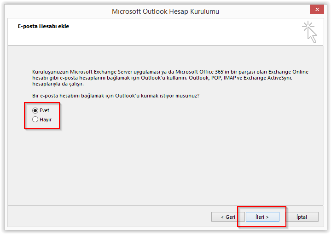Click the wizard cursor icon in header
The height and width of the screenshot is (234, 331).
pos(310,32)
